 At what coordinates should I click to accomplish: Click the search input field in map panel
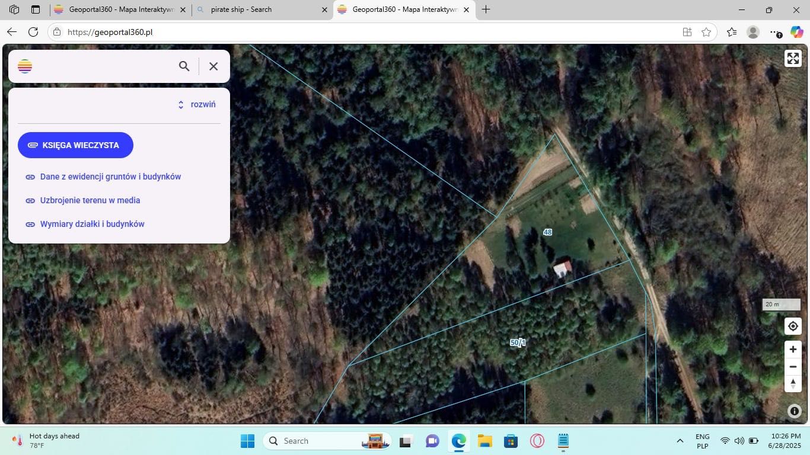pyautogui.click(x=104, y=66)
